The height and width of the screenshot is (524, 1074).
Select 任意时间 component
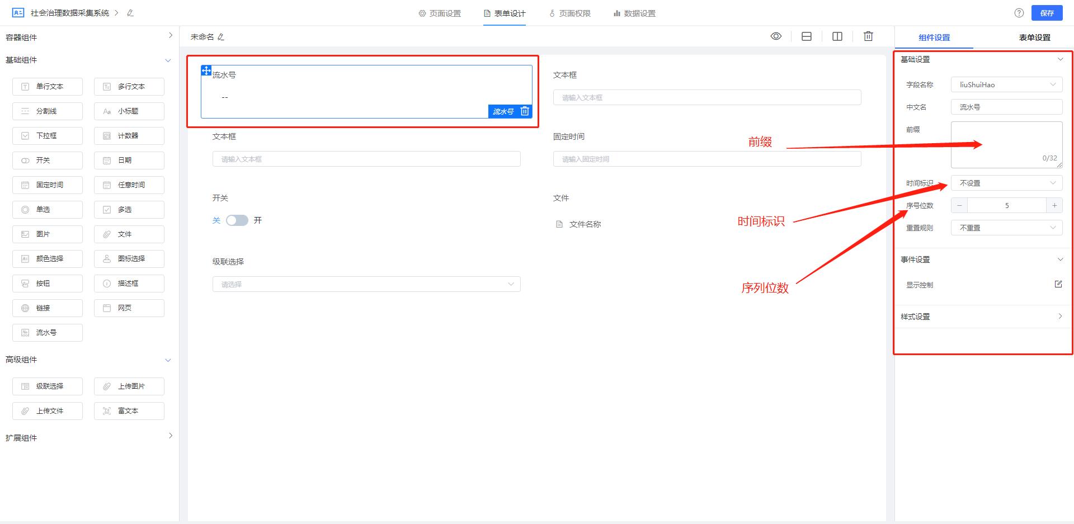pos(129,185)
